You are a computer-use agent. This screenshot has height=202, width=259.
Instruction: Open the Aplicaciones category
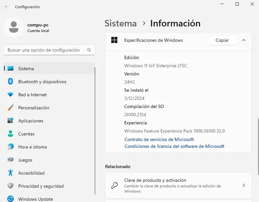(x=50, y=121)
